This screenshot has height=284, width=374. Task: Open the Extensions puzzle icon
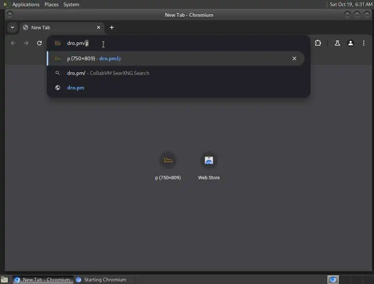[x=318, y=43]
